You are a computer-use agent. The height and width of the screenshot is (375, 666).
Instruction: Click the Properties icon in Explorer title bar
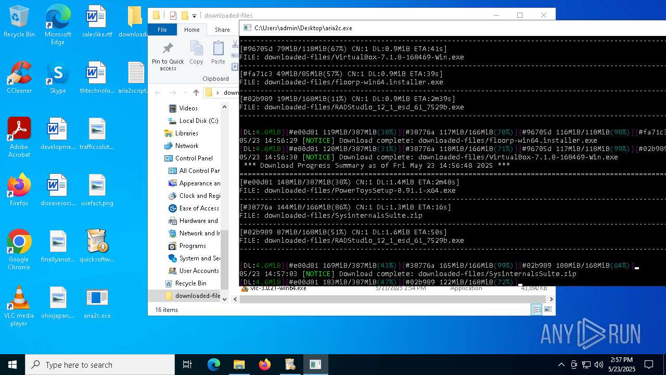(173, 16)
